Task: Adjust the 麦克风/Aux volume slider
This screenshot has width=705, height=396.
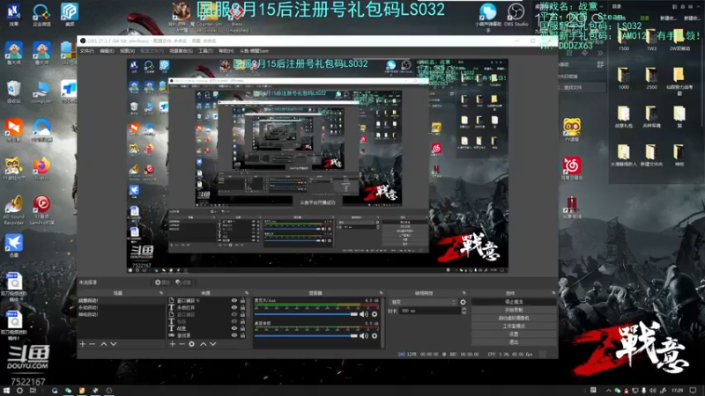Action: point(306,314)
